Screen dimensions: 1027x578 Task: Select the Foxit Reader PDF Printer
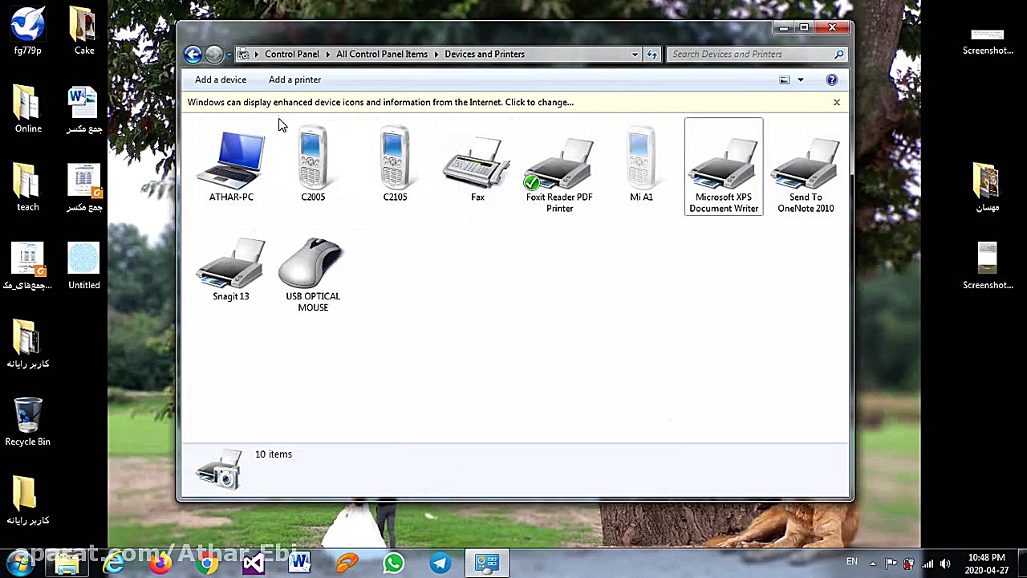coord(559,173)
